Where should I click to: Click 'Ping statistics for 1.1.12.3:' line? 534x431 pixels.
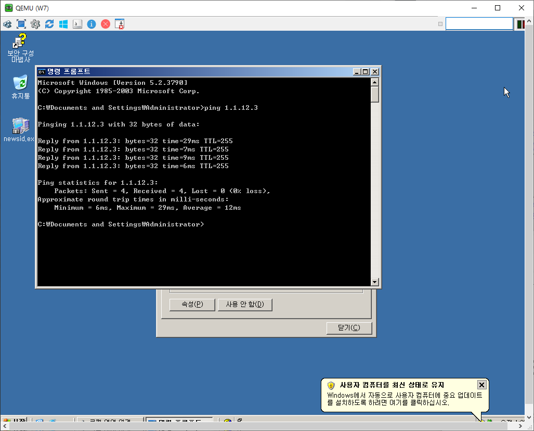point(98,183)
